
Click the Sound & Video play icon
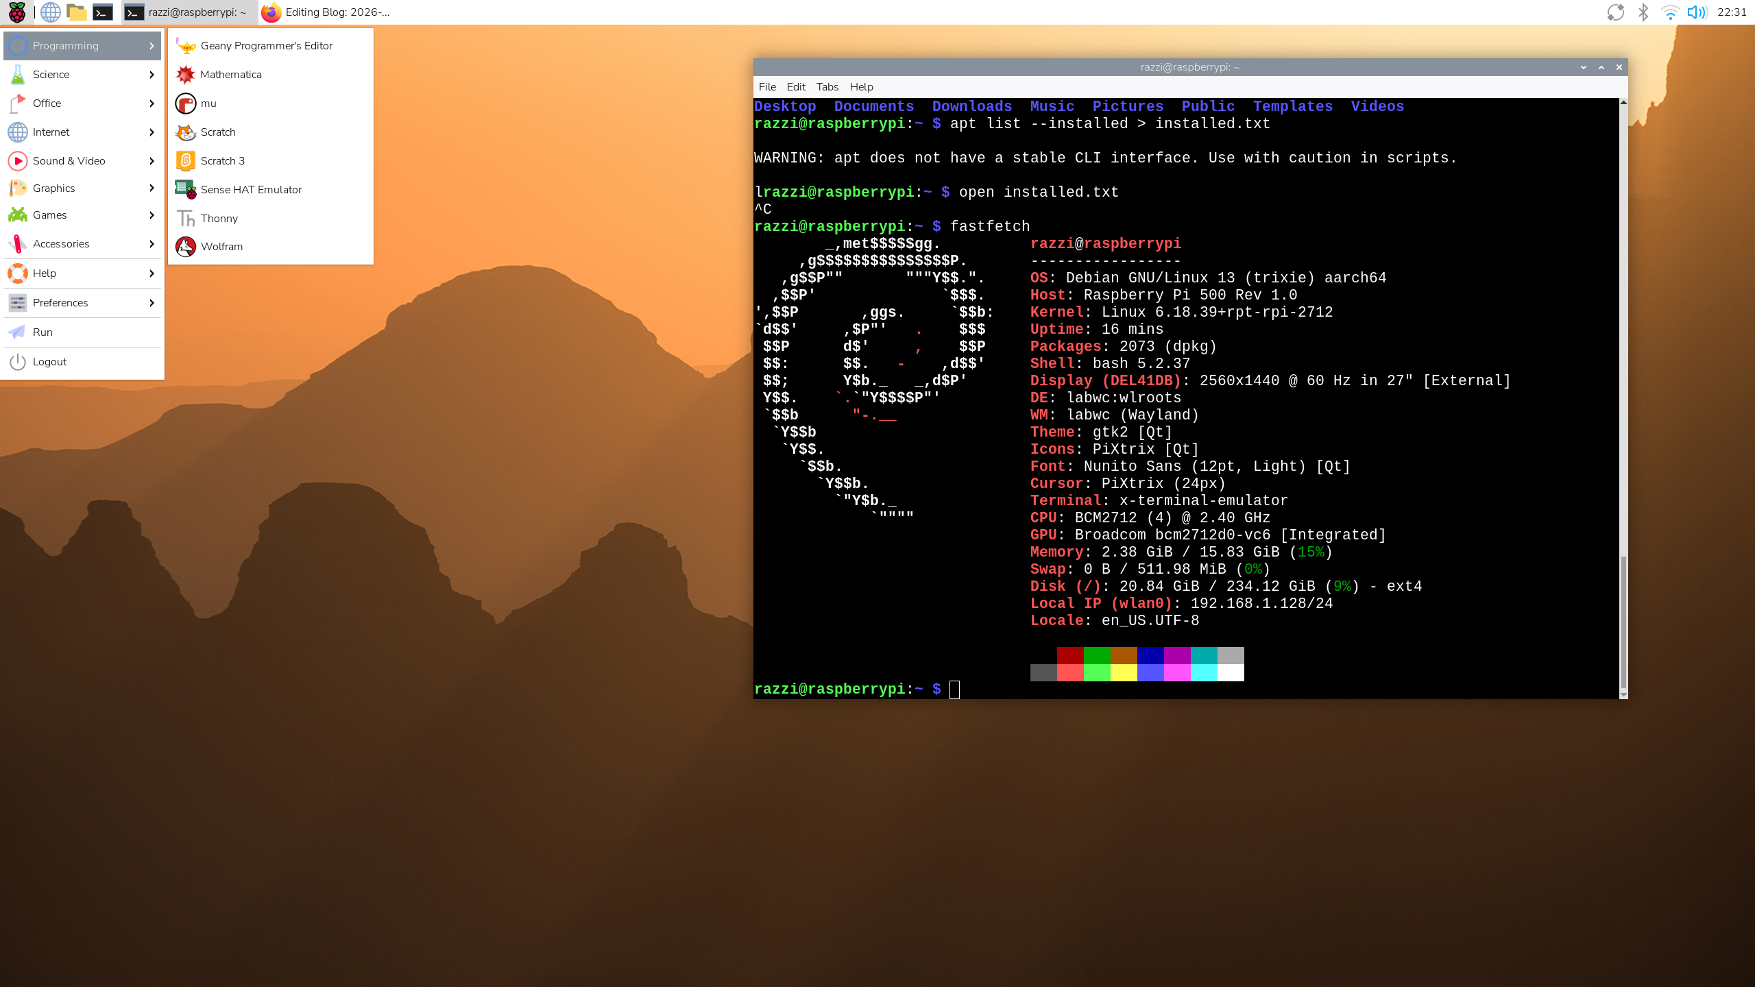point(18,161)
